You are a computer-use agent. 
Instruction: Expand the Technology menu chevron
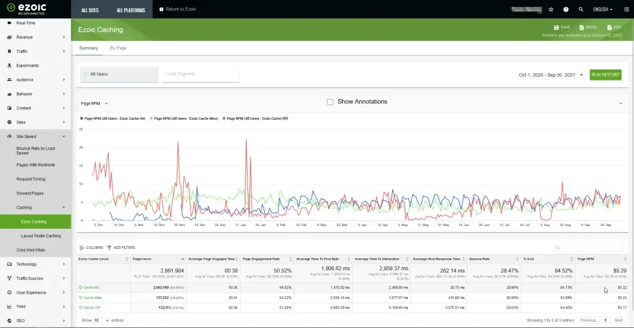(64, 264)
